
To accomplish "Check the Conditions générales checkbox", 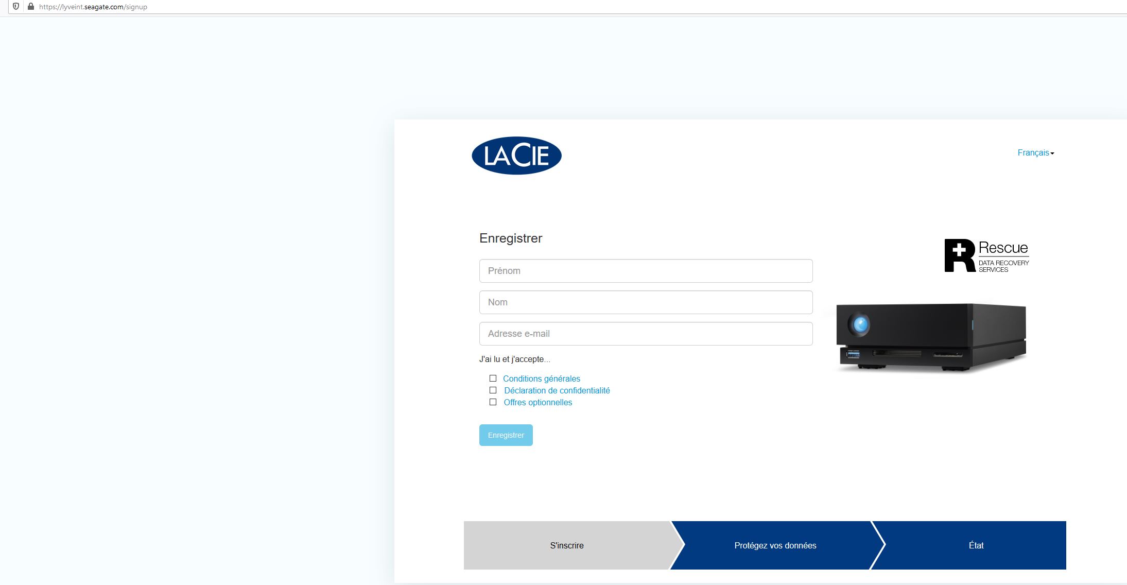I will [x=493, y=378].
